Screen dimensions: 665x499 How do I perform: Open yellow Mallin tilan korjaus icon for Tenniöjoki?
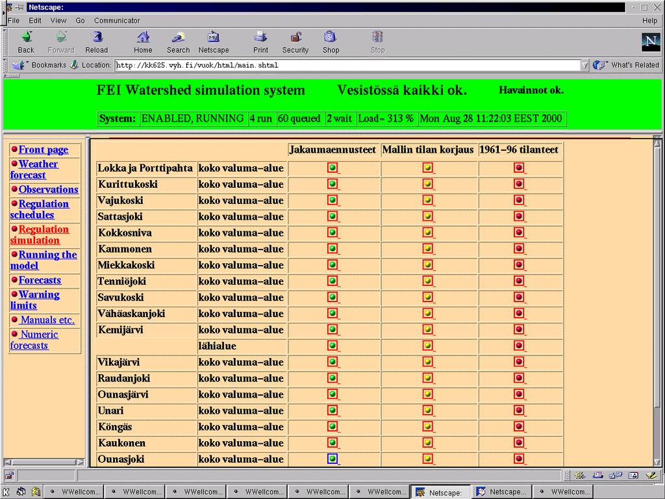[427, 281]
